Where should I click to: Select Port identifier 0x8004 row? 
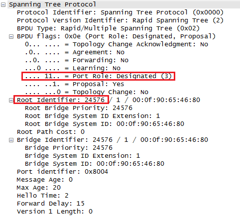click(62, 172)
